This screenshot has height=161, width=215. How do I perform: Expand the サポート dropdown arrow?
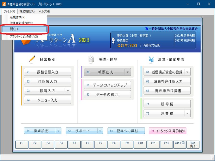tap(100, 131)
